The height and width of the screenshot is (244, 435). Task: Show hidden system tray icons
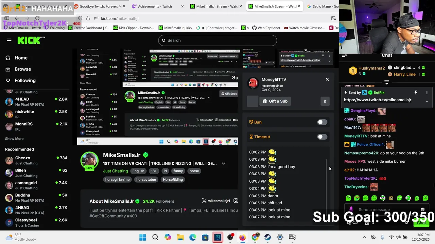[x=364, y=237]
